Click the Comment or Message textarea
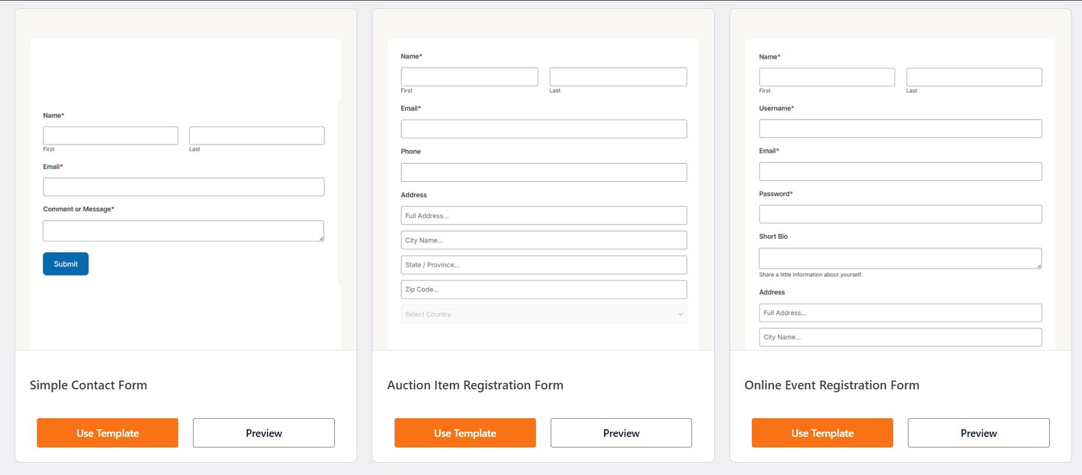The image size is (1082, 475). (183, 231)
